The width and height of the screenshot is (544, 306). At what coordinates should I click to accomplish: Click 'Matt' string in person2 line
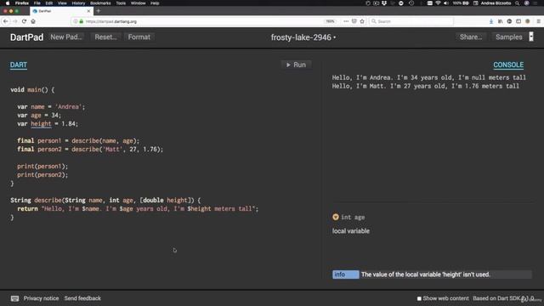click(112, 150)
